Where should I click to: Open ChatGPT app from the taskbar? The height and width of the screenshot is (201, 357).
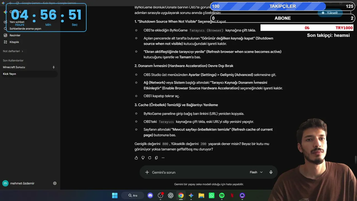pos(171,195)
